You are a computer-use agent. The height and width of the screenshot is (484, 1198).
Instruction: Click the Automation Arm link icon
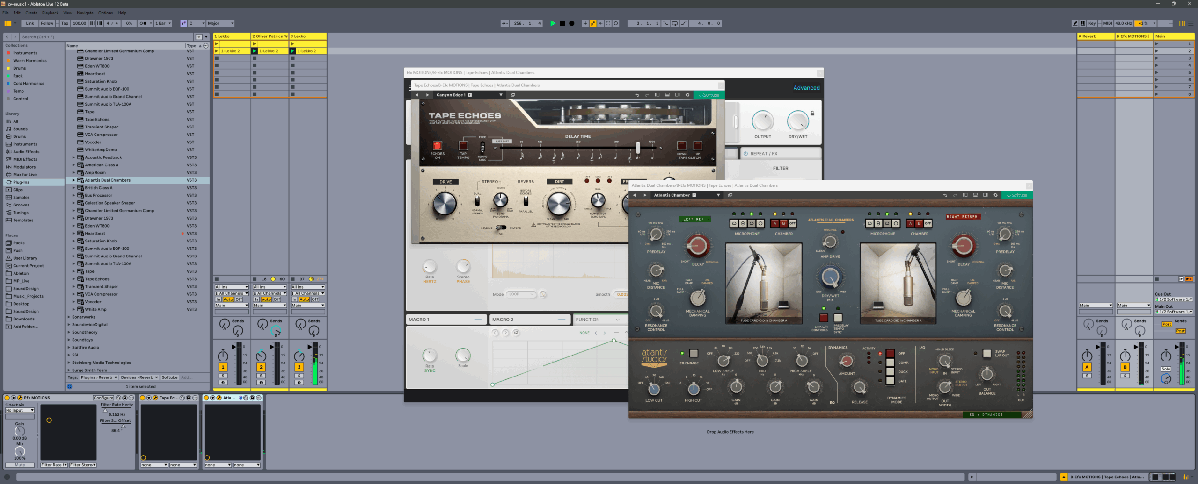pyautogui.click(x=592, y=23)
